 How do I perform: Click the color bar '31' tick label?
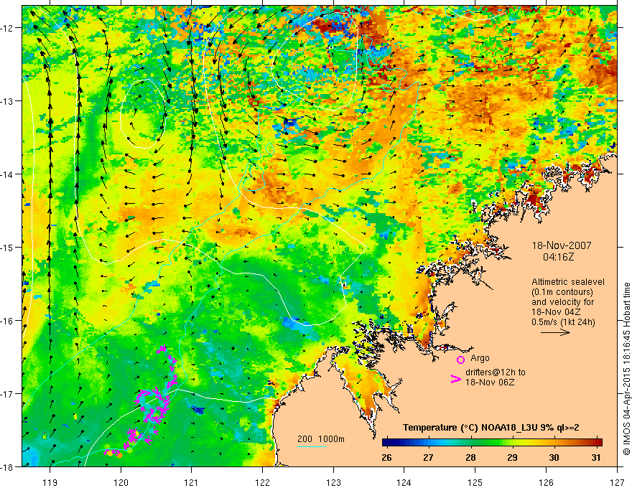click(x=596, y=457)
